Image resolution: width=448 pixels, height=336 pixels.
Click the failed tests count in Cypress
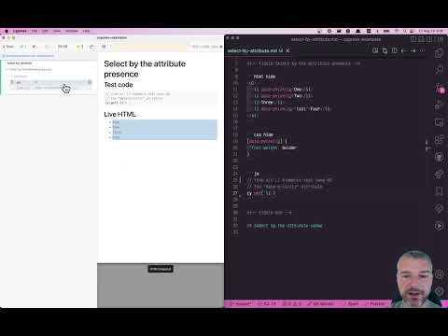pyautogui.click(x=35, y=47)
